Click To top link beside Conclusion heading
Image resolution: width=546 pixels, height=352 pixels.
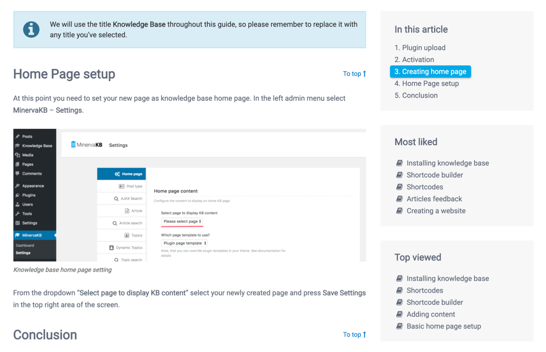click(354, 335)
